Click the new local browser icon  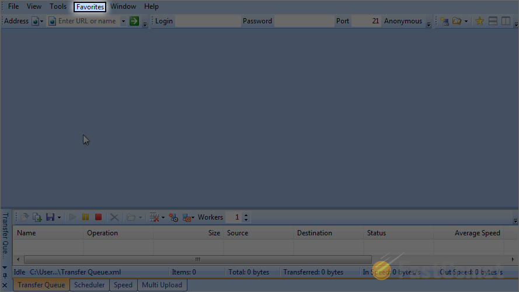pyautogui.click(x=444, y=21)
